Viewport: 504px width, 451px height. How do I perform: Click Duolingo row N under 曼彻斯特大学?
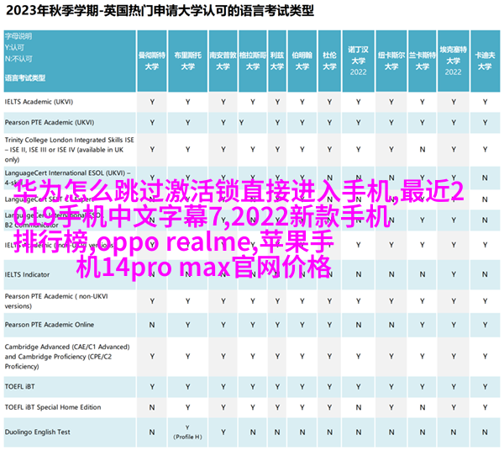pos(152,432)
